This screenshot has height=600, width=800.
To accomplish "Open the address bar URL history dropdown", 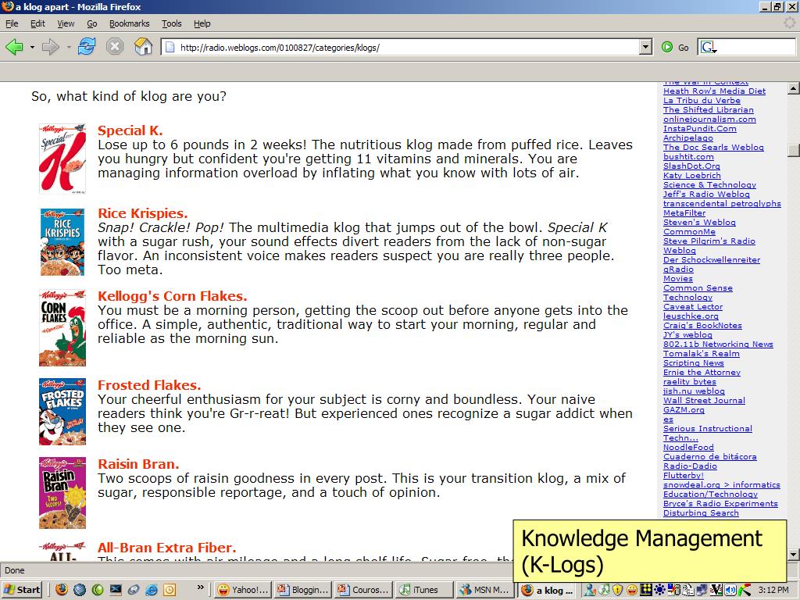I will (x=646, y=48).
